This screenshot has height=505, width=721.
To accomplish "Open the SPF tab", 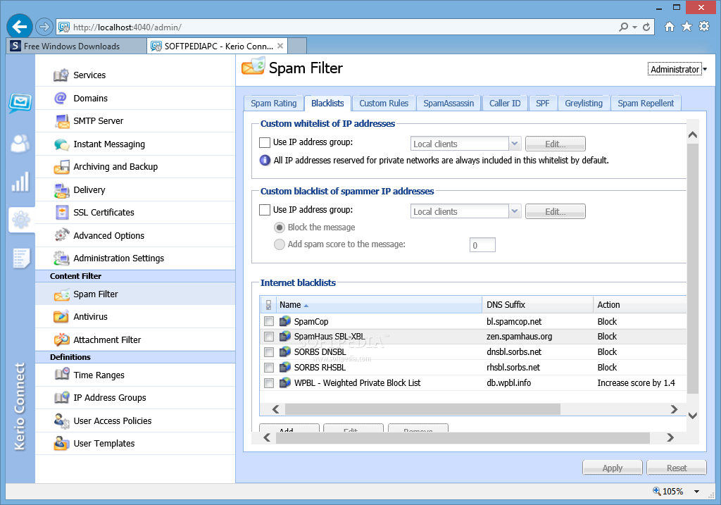I will [543, 104].
